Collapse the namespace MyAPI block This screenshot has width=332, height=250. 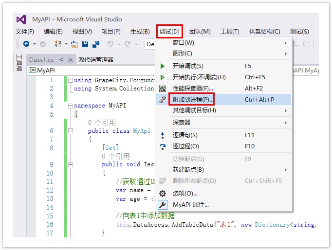point(71,106)
